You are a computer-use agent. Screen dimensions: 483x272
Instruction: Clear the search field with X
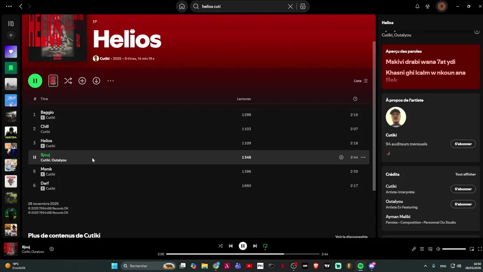pyautogui.click(x=291, y=6)
